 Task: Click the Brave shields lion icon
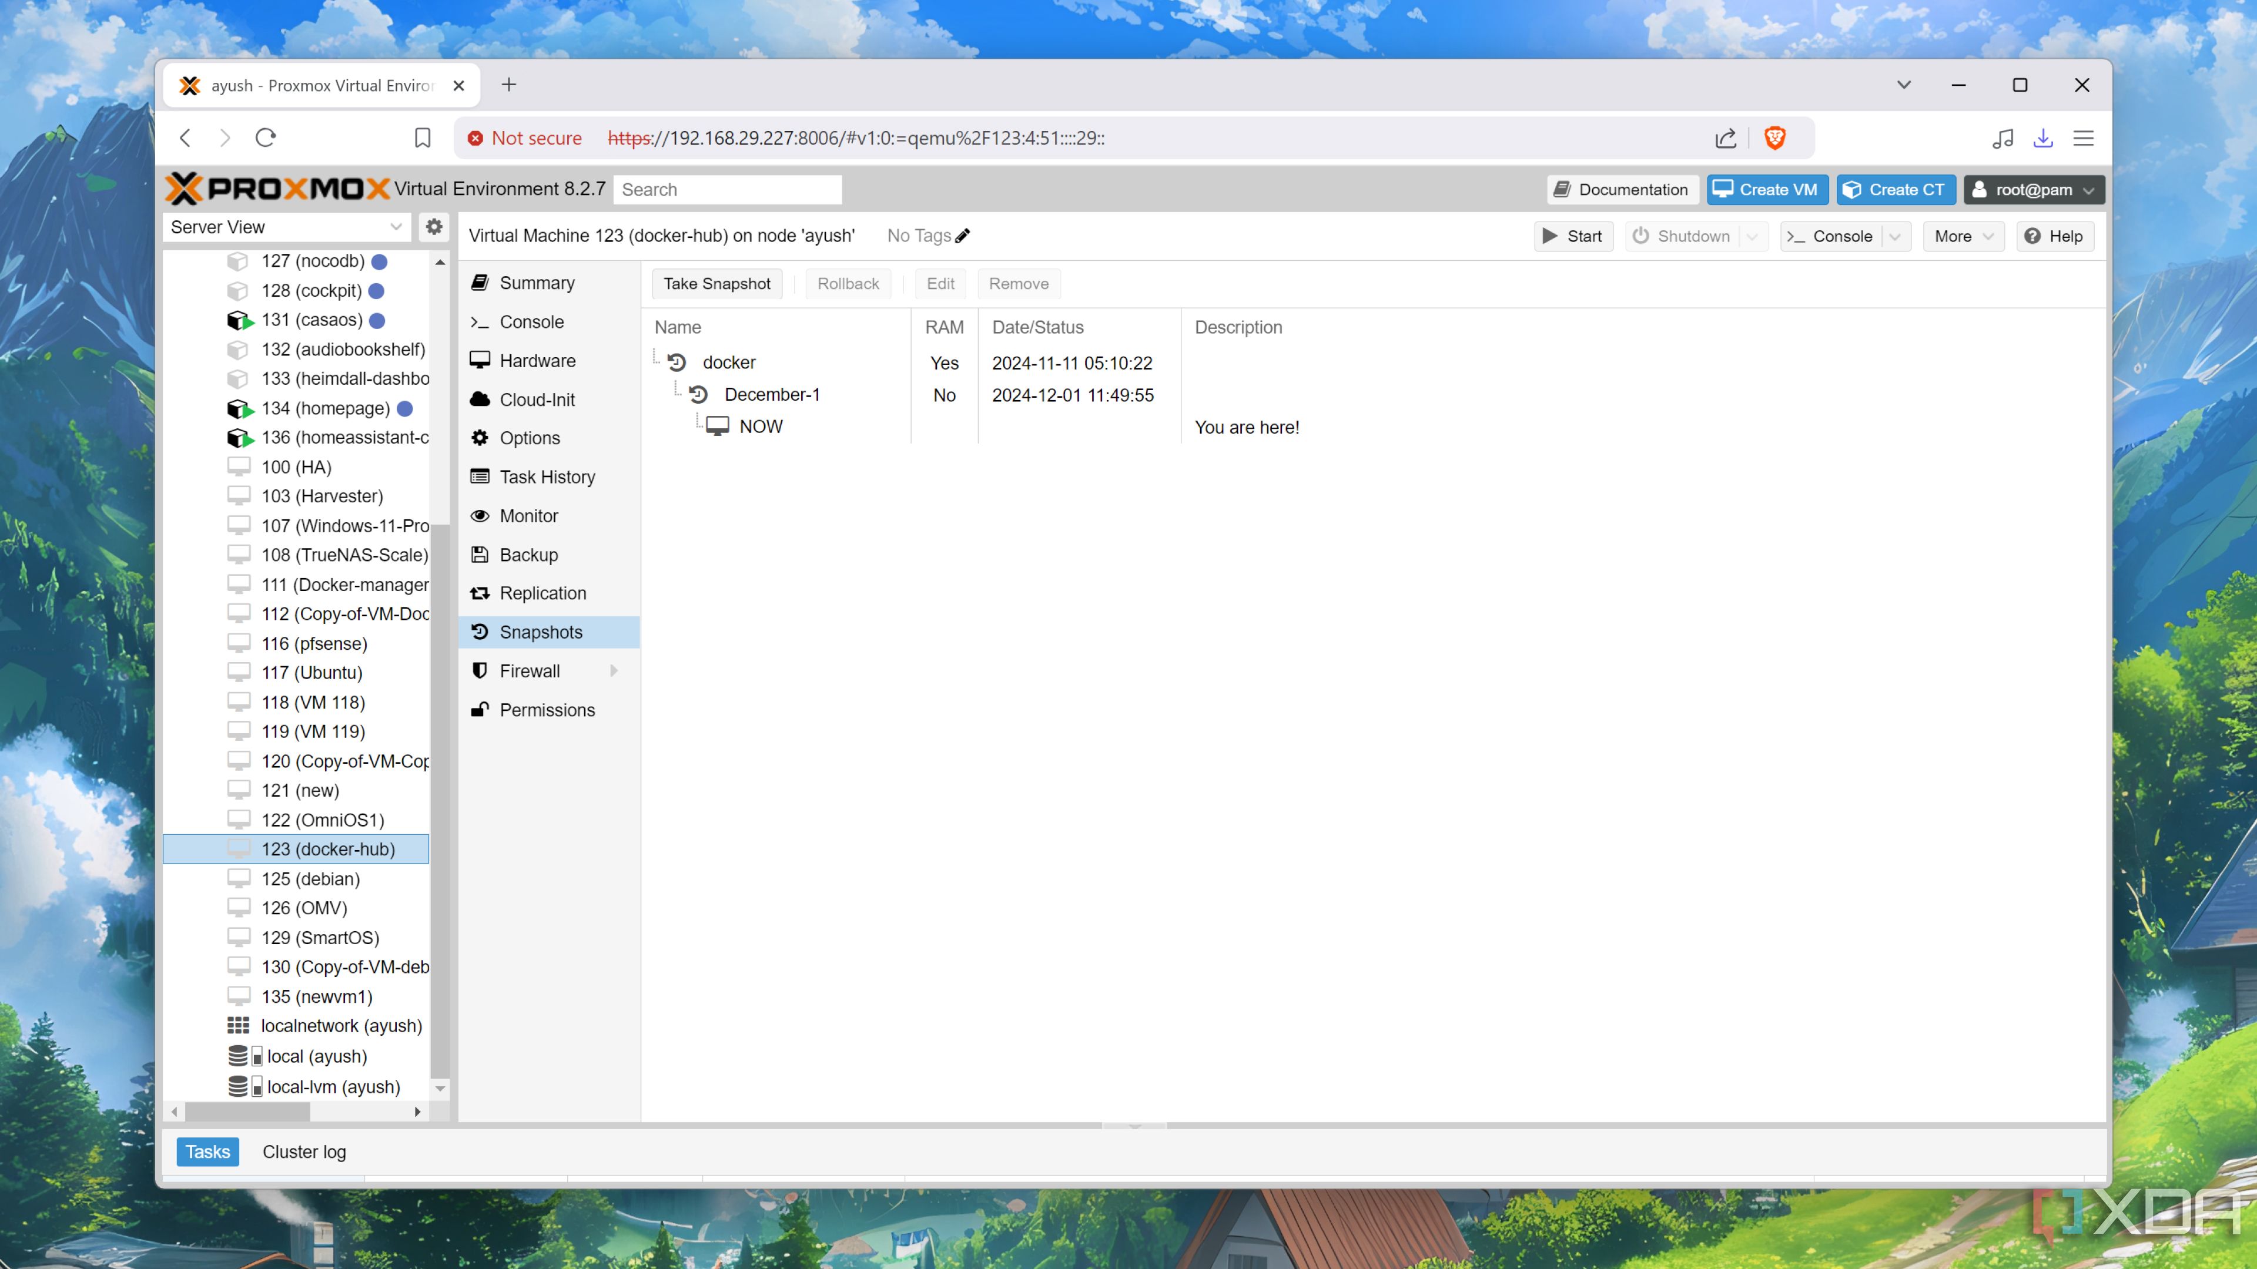[x=1774, y=137]
